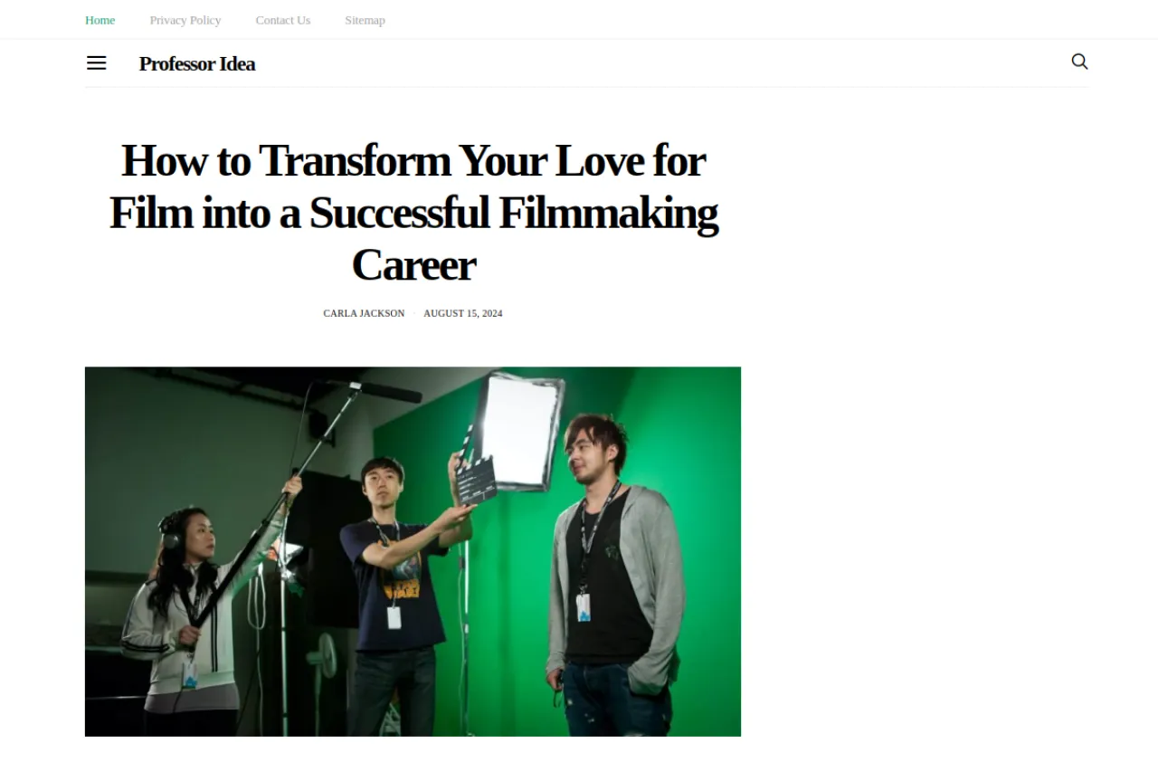
Task: Open the film crew featured image
Action: coord(413,551)
